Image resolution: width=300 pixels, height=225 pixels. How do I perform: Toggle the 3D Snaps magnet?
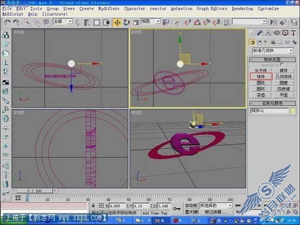point(188,22)
